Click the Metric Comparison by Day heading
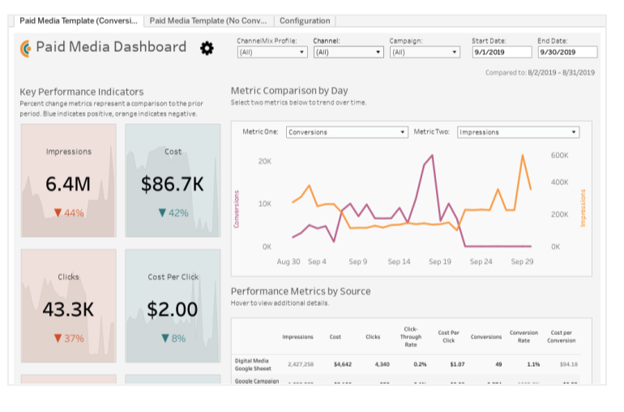This screenshot has width=624, height=412. point(289,91)
